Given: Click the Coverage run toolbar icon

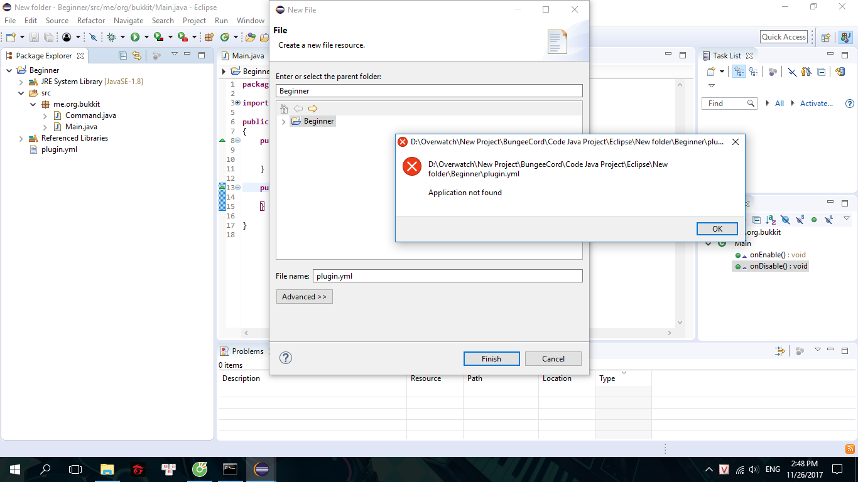Looking at the screenshot, I should [x=158, y=38].
